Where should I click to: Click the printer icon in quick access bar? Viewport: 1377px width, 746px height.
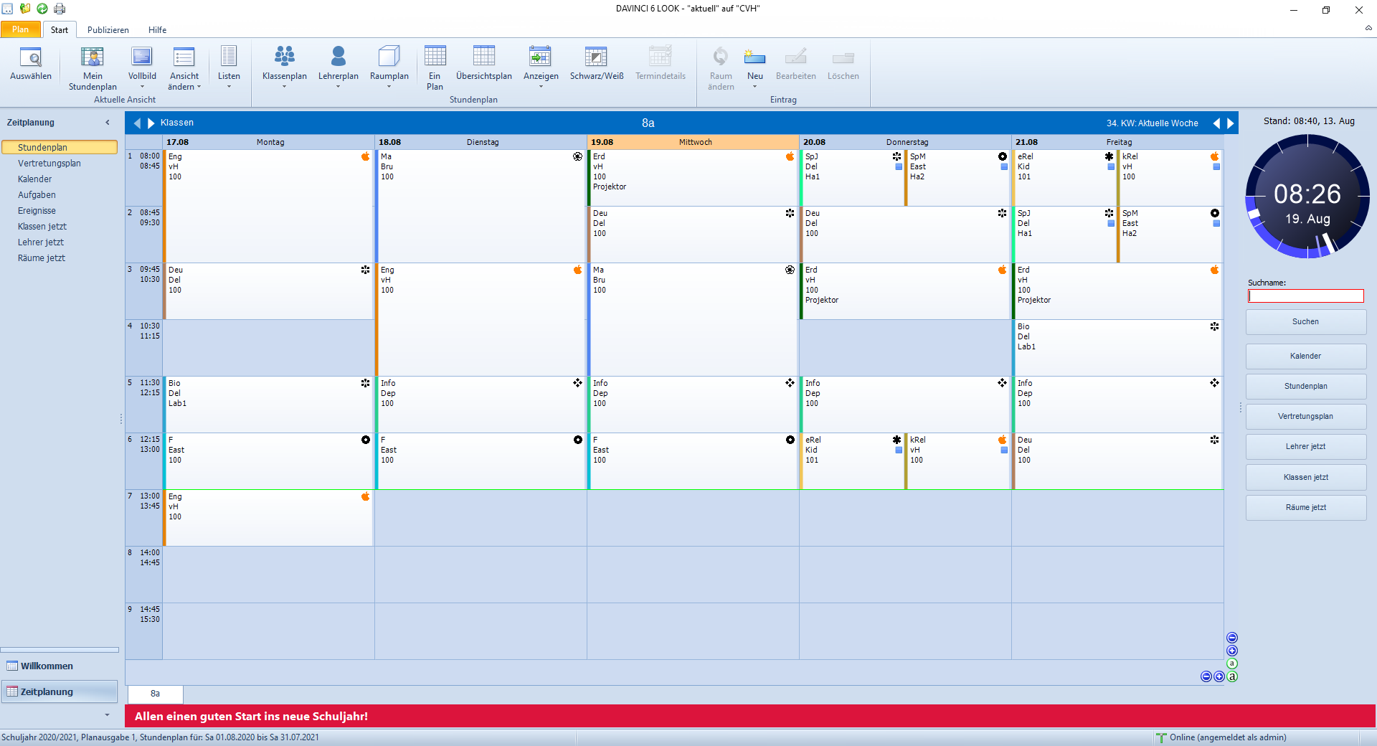coord(60,9)
